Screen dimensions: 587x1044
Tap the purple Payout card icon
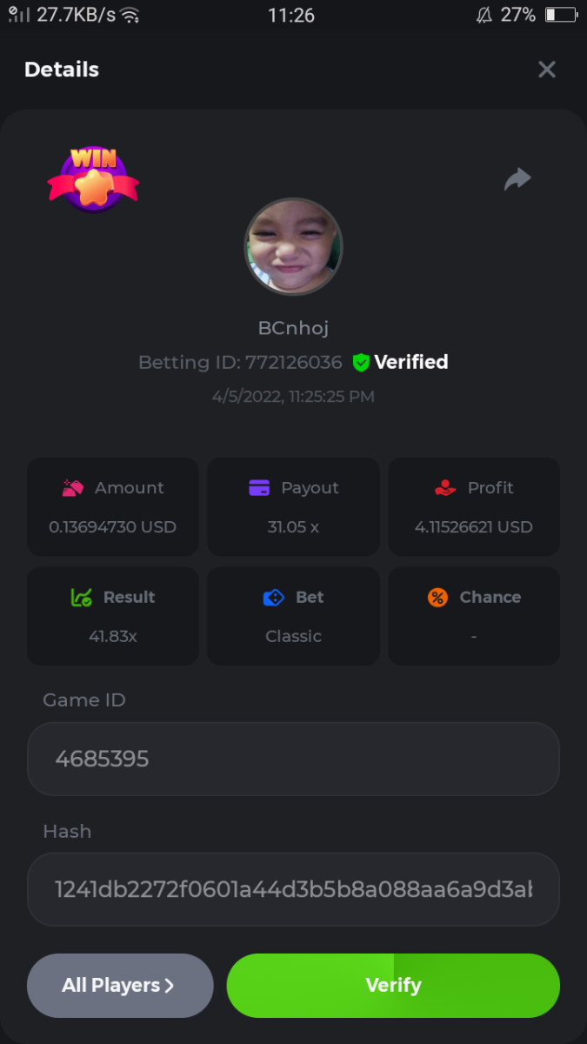(x=259, y=488)
